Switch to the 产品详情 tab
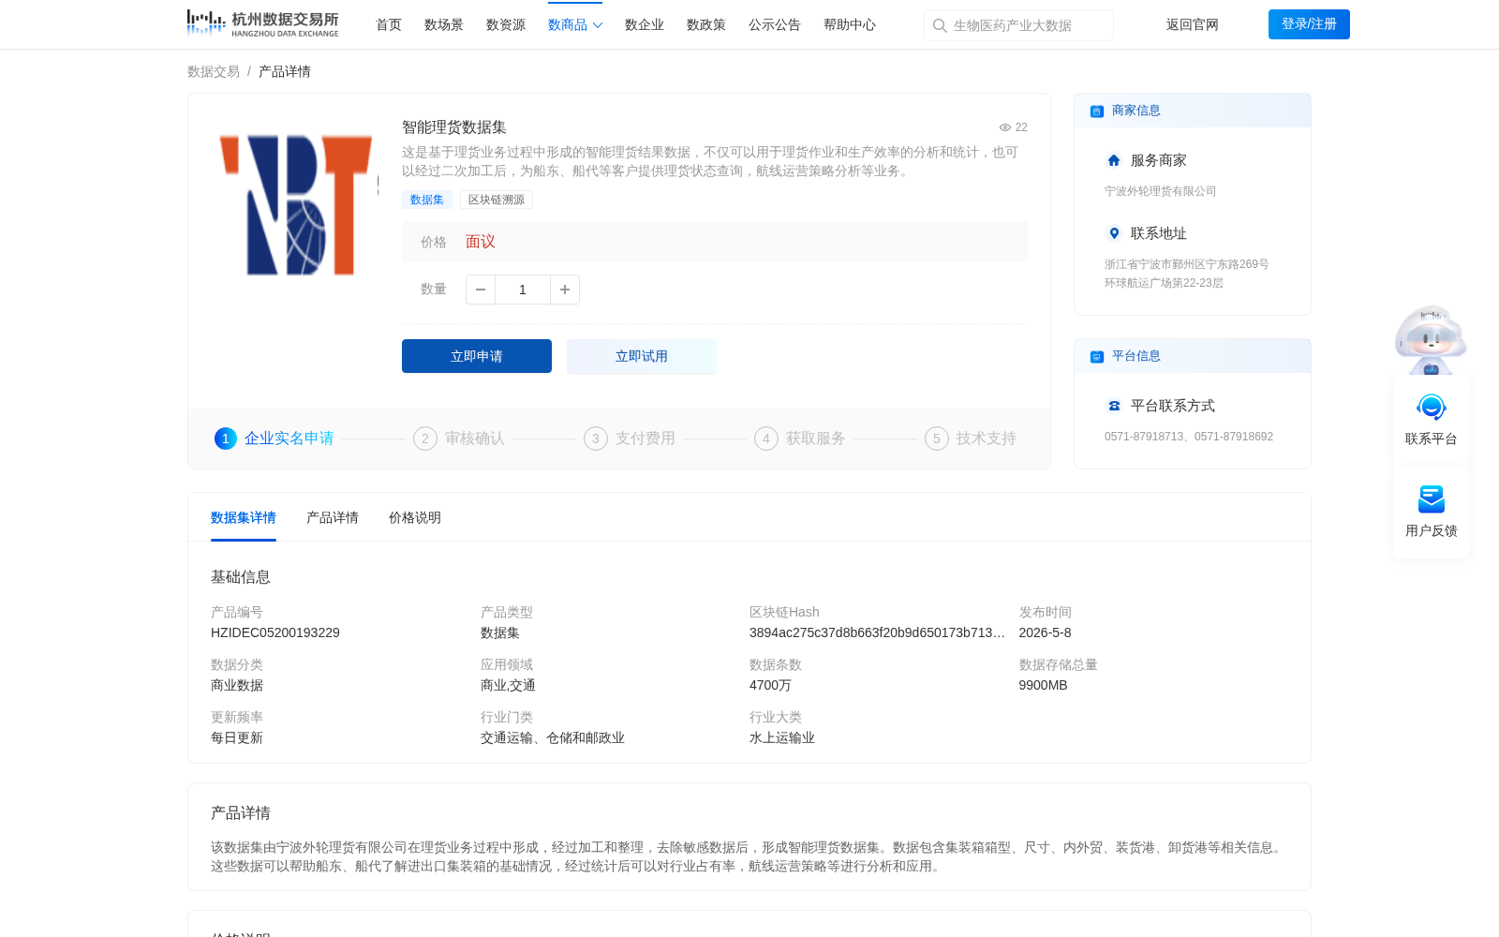This screenshot has width=1499, height=937. tap(333, 517)
